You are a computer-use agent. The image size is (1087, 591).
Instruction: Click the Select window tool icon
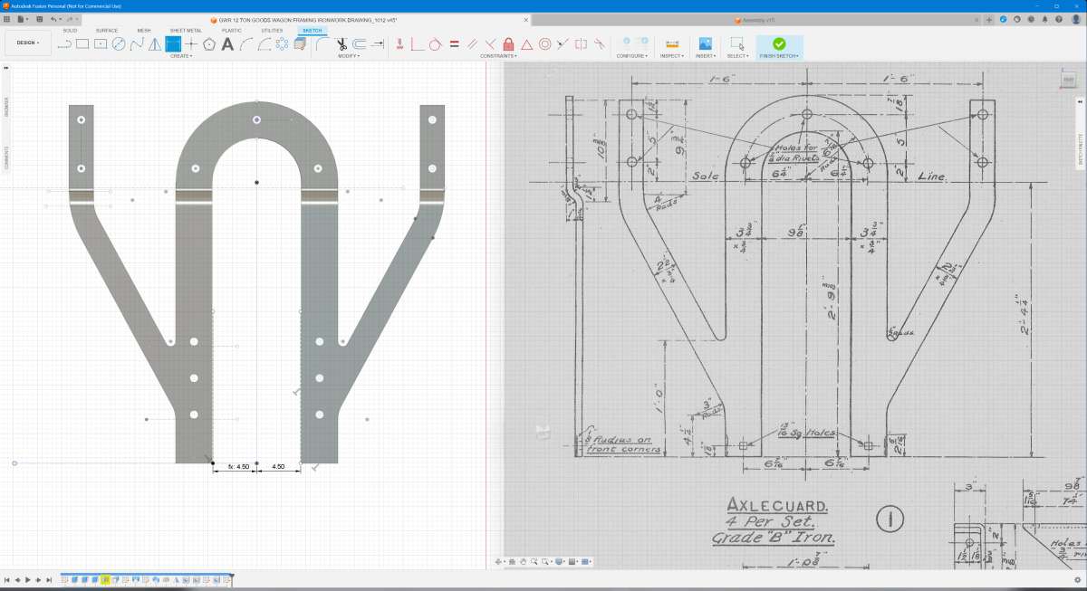(x=737, y=43)
